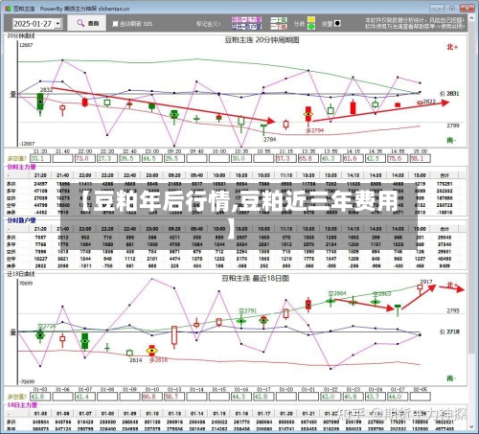Expand the 2025-01-27 date dropdown arrow
This screenshot has width=479, height=434.
coord(57,24)
